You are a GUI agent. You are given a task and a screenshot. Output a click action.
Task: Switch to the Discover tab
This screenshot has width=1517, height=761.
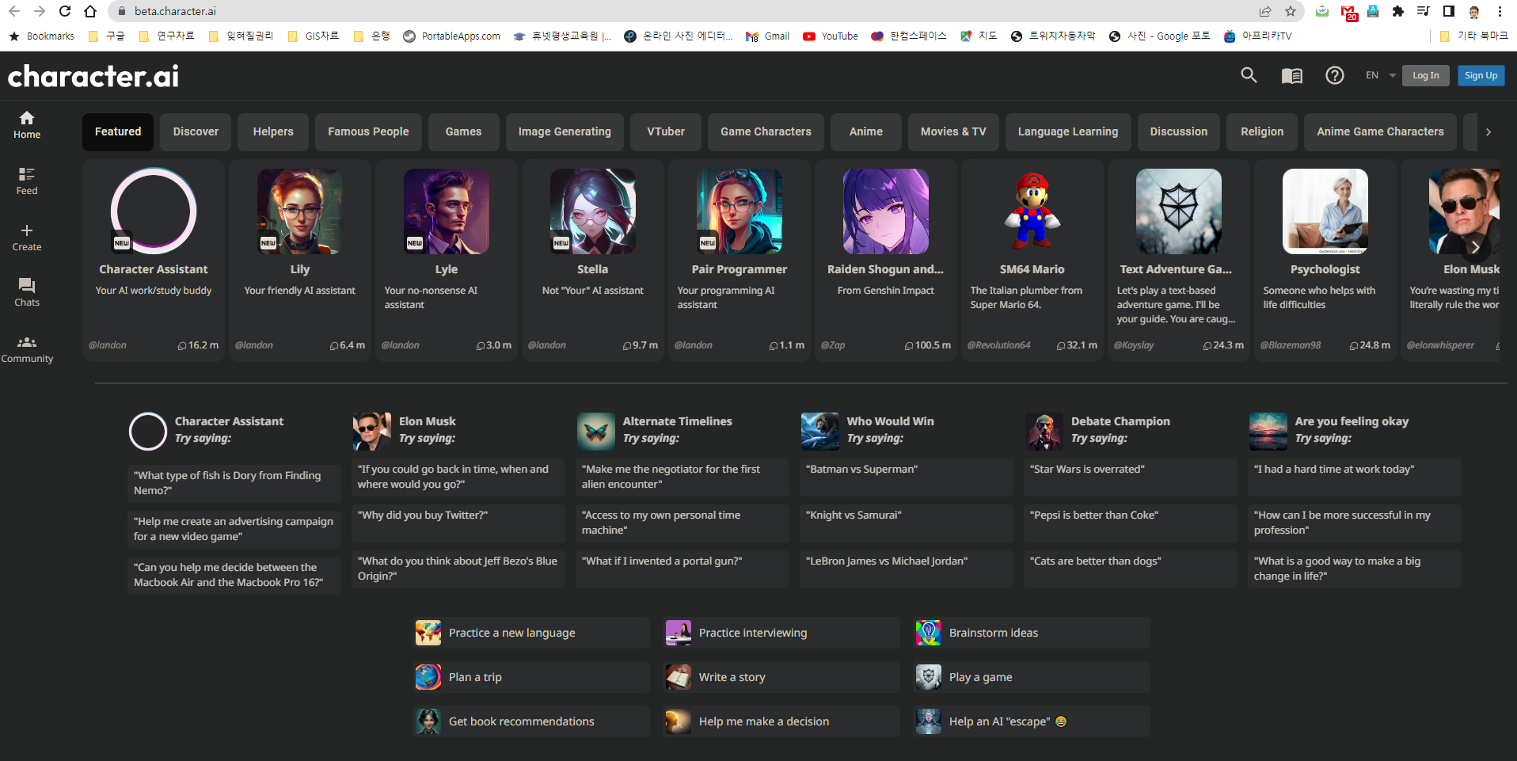pos(196,131)
